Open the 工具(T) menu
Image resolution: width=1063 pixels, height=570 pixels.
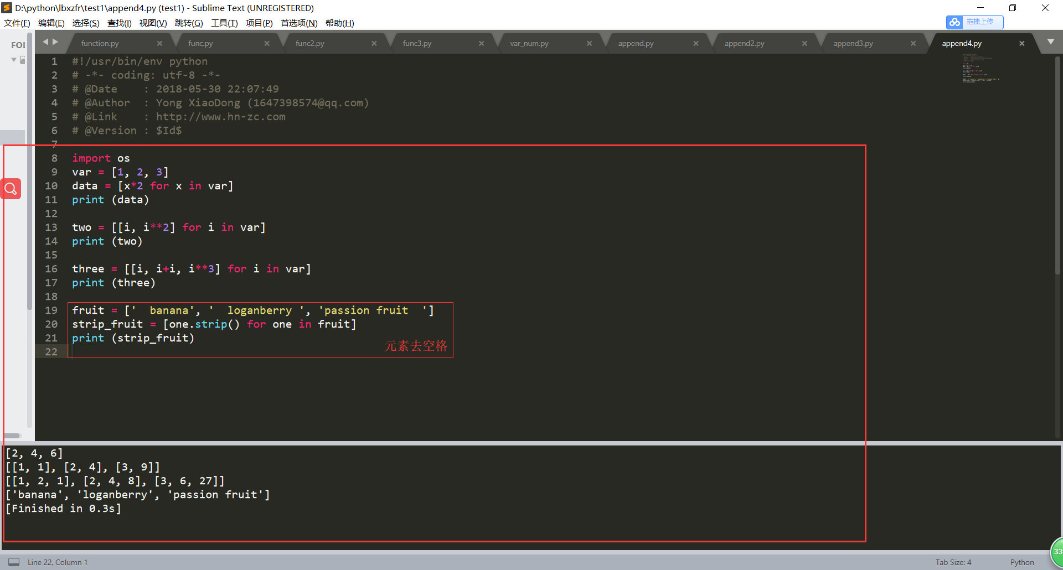click(224, 23)
